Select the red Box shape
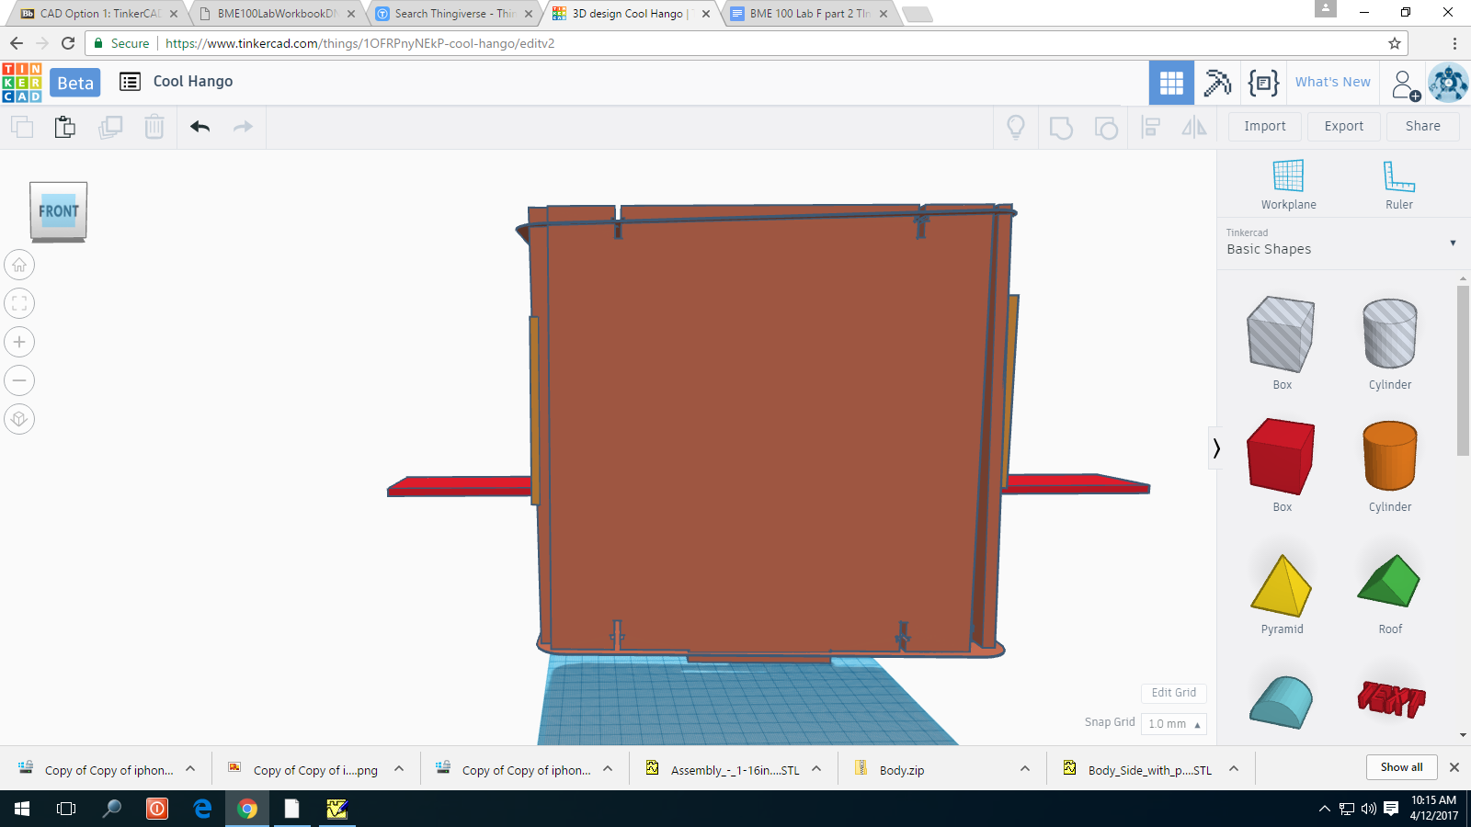The height and width of the screenshot is (827, 1471). tap(1281, 457)
